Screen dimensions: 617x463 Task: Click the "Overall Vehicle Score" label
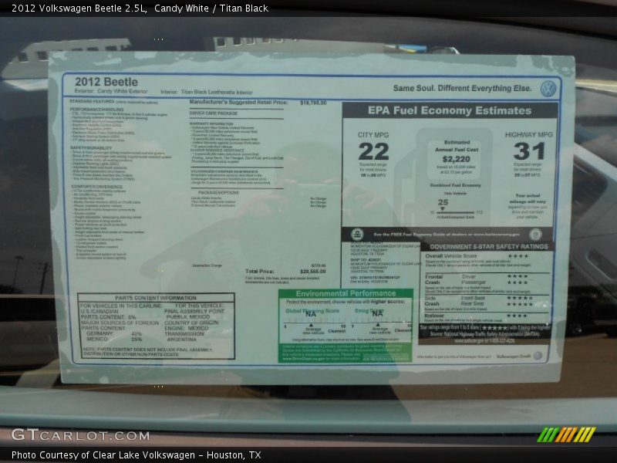click(x=451, y=256)
